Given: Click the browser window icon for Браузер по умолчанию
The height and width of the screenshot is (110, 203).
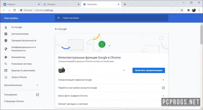Looking at the screenshot, I should coord(6,71).
